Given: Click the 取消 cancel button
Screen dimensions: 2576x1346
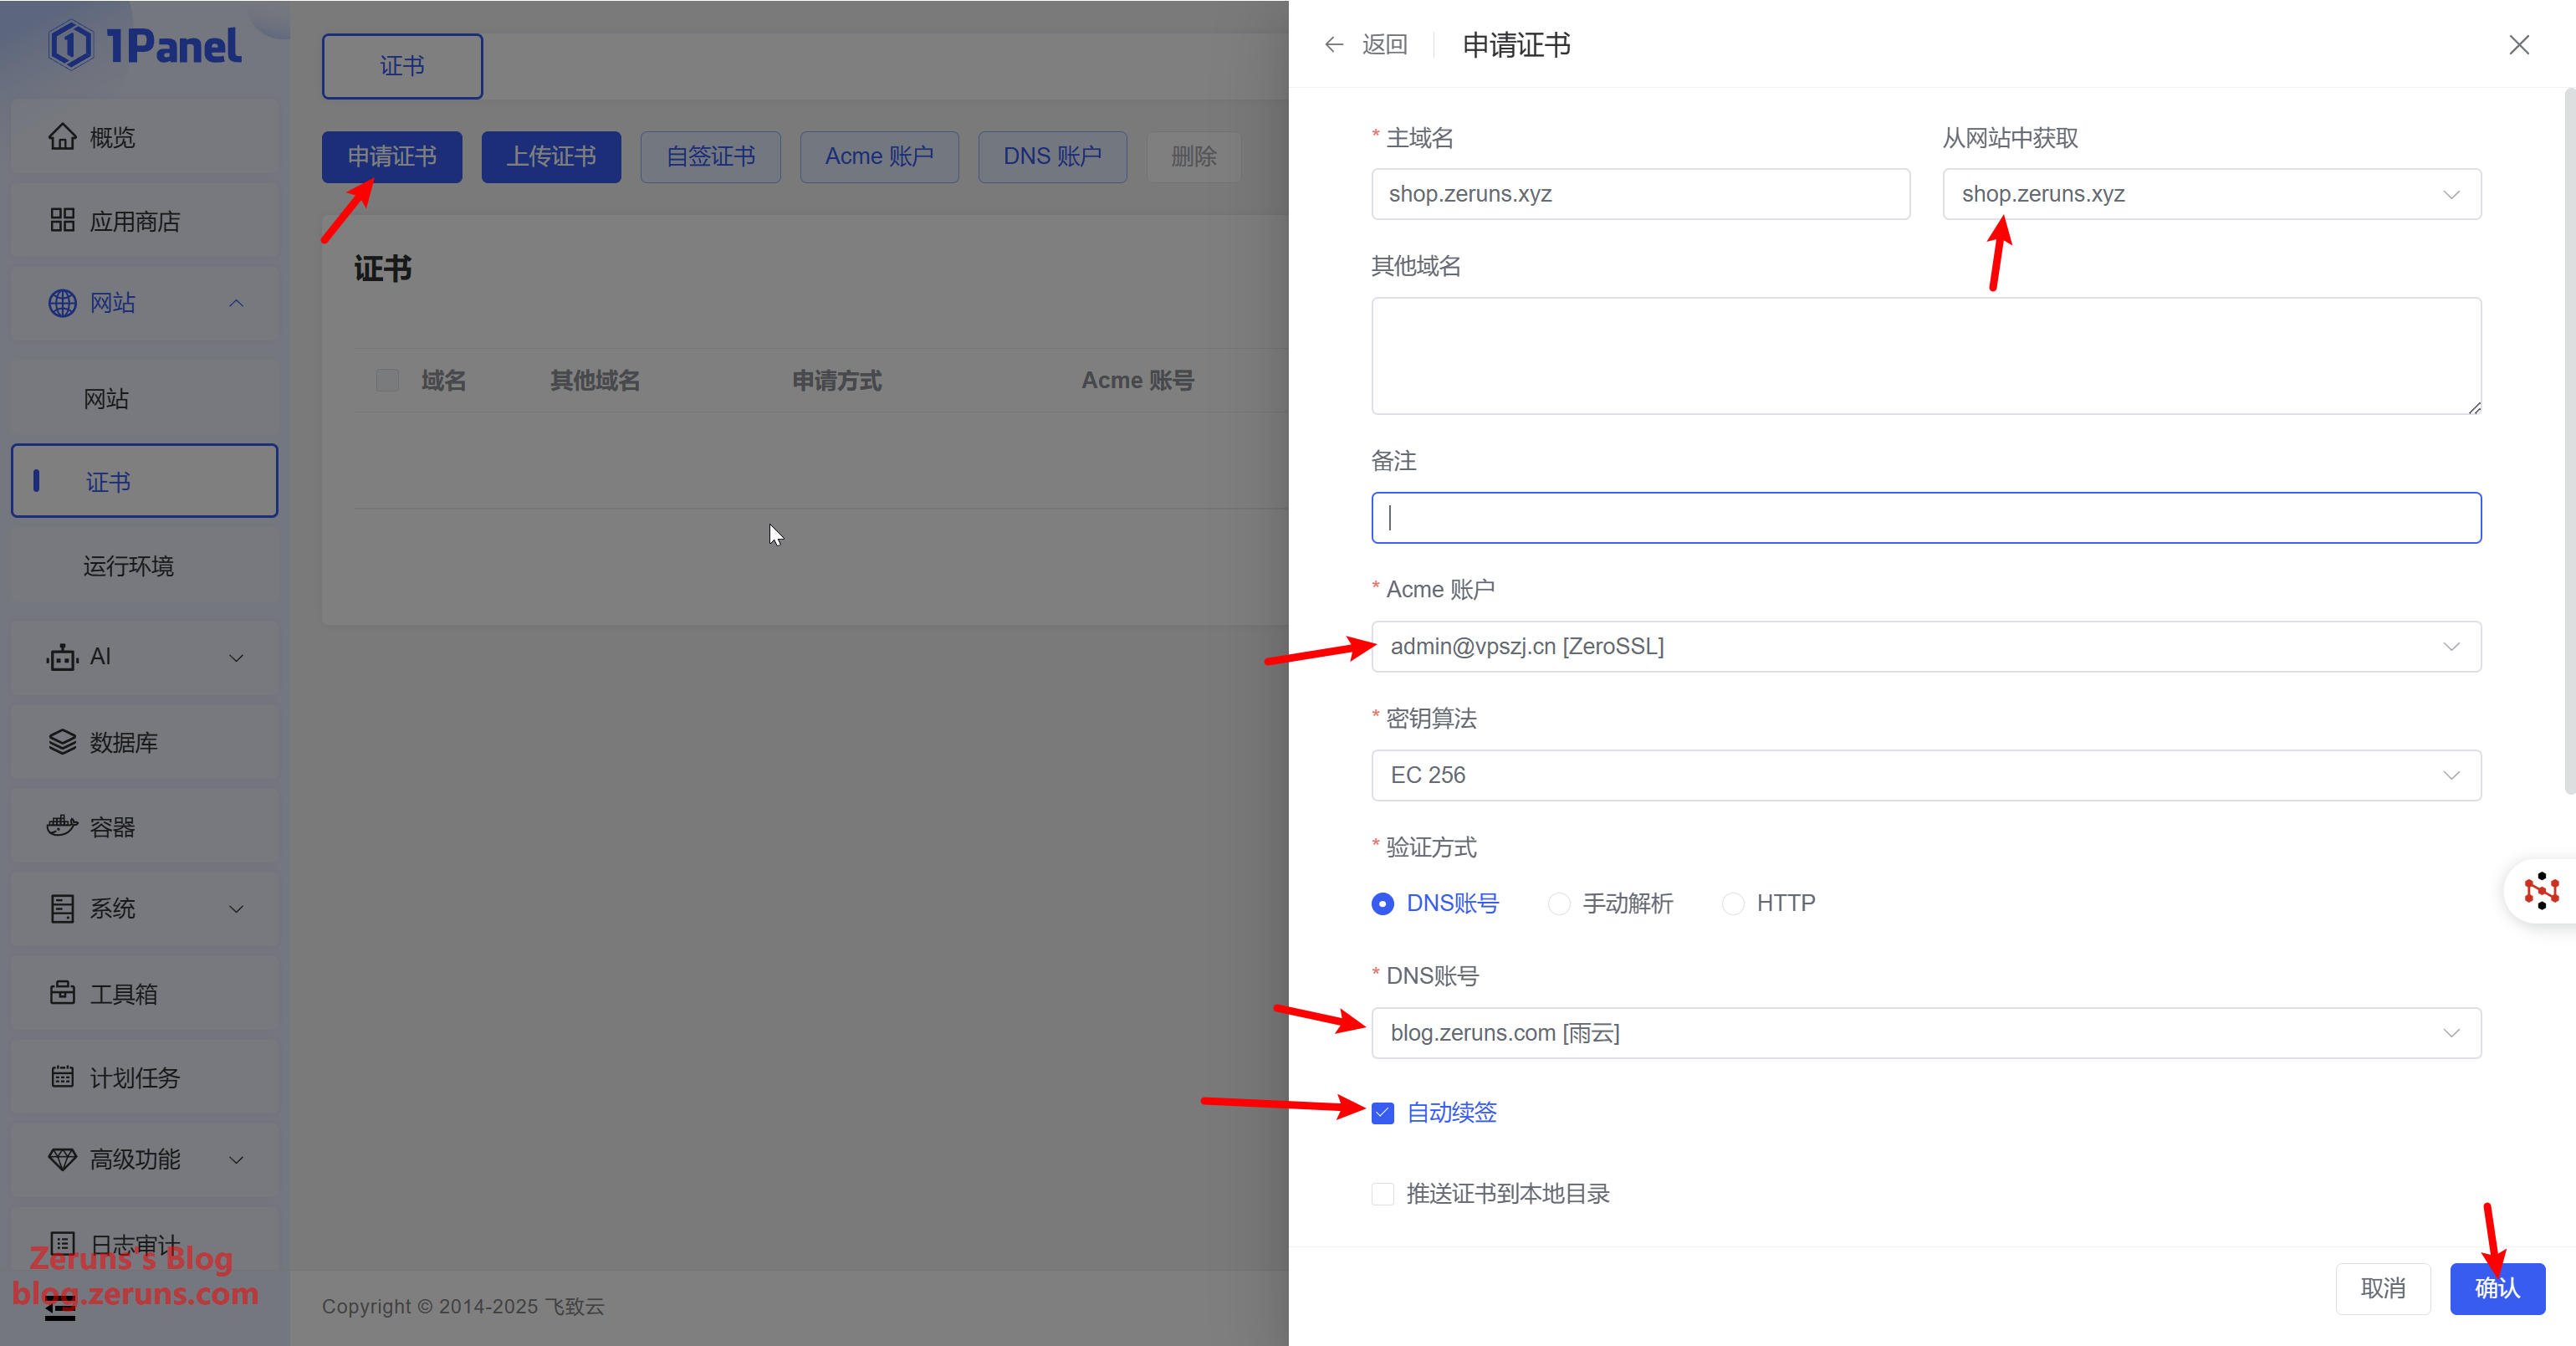Looking at the screenshot, I should click(2382, 1288).
